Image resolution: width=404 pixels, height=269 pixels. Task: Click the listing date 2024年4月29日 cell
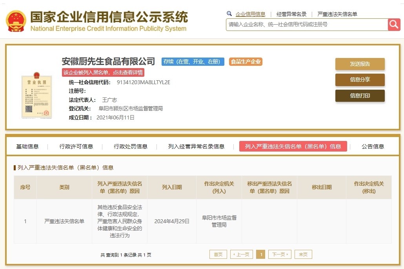coord(172,221)
